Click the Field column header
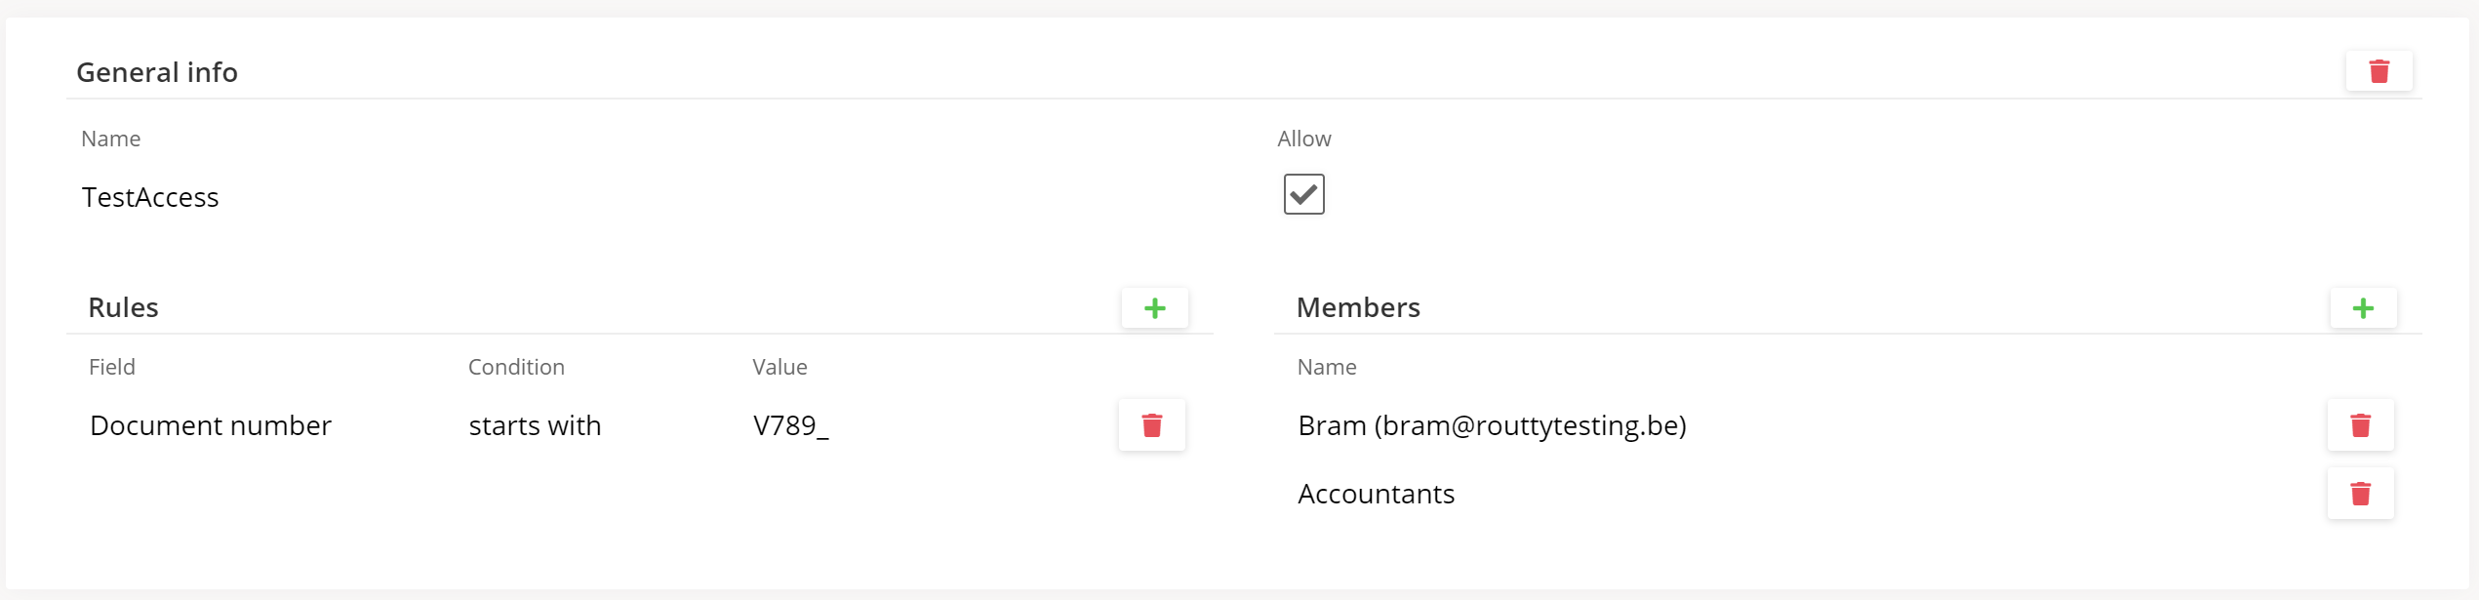The height and width of the screenshot is (600, 2479). [x=112, y=367]
